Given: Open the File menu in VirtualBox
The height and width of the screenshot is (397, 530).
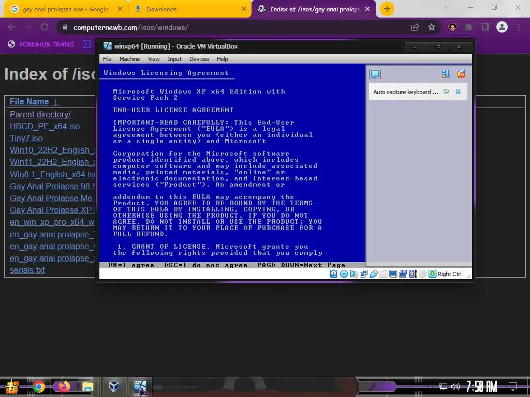Looking at the screenshot, I should (107, 59).
